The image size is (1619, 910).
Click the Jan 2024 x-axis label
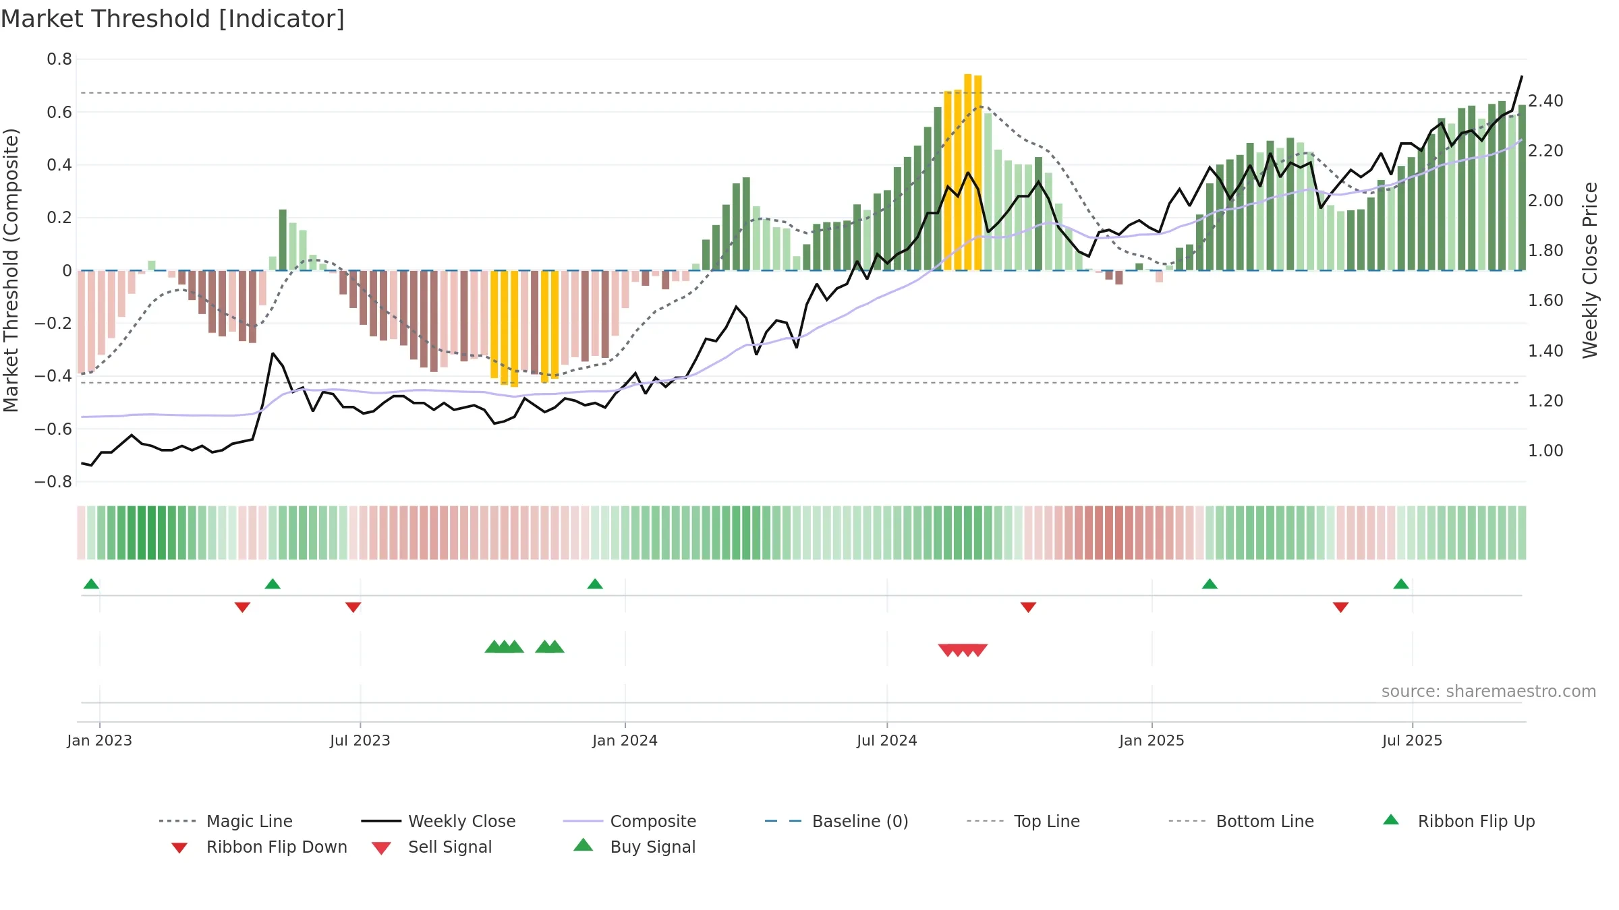tap(625, 740)
